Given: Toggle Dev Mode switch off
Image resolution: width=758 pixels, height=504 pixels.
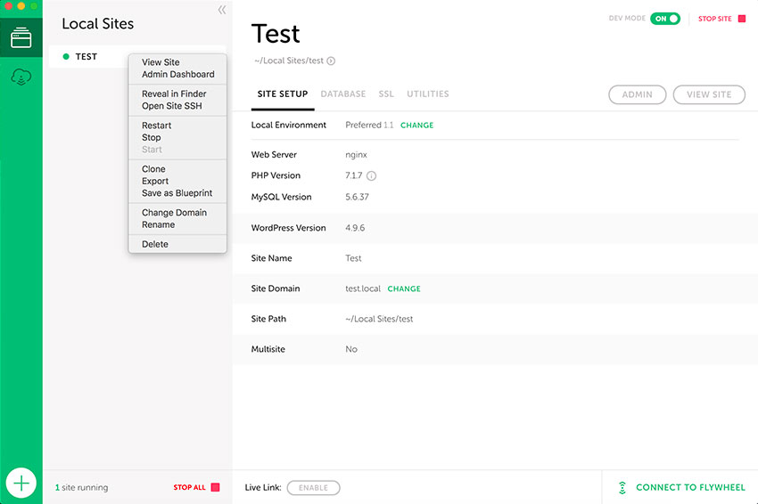Looking at the screenshot, I should coord(664,19).
